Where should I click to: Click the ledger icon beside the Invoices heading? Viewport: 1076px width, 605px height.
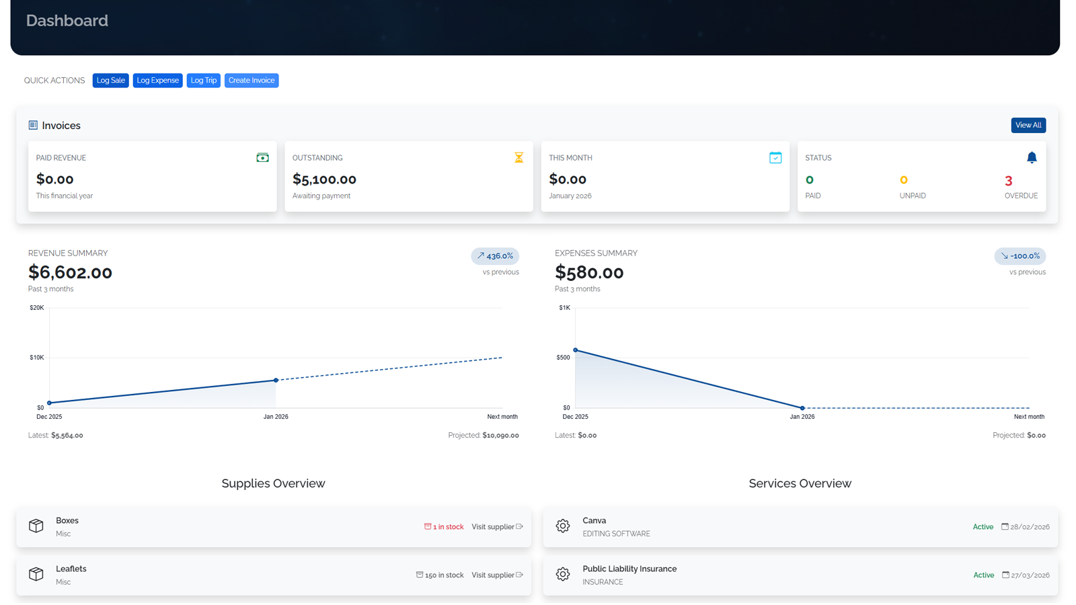pos(32,125)
